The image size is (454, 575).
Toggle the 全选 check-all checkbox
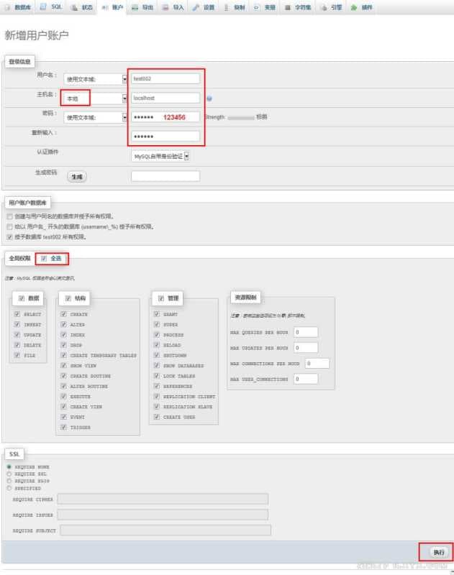click(45, 258)
